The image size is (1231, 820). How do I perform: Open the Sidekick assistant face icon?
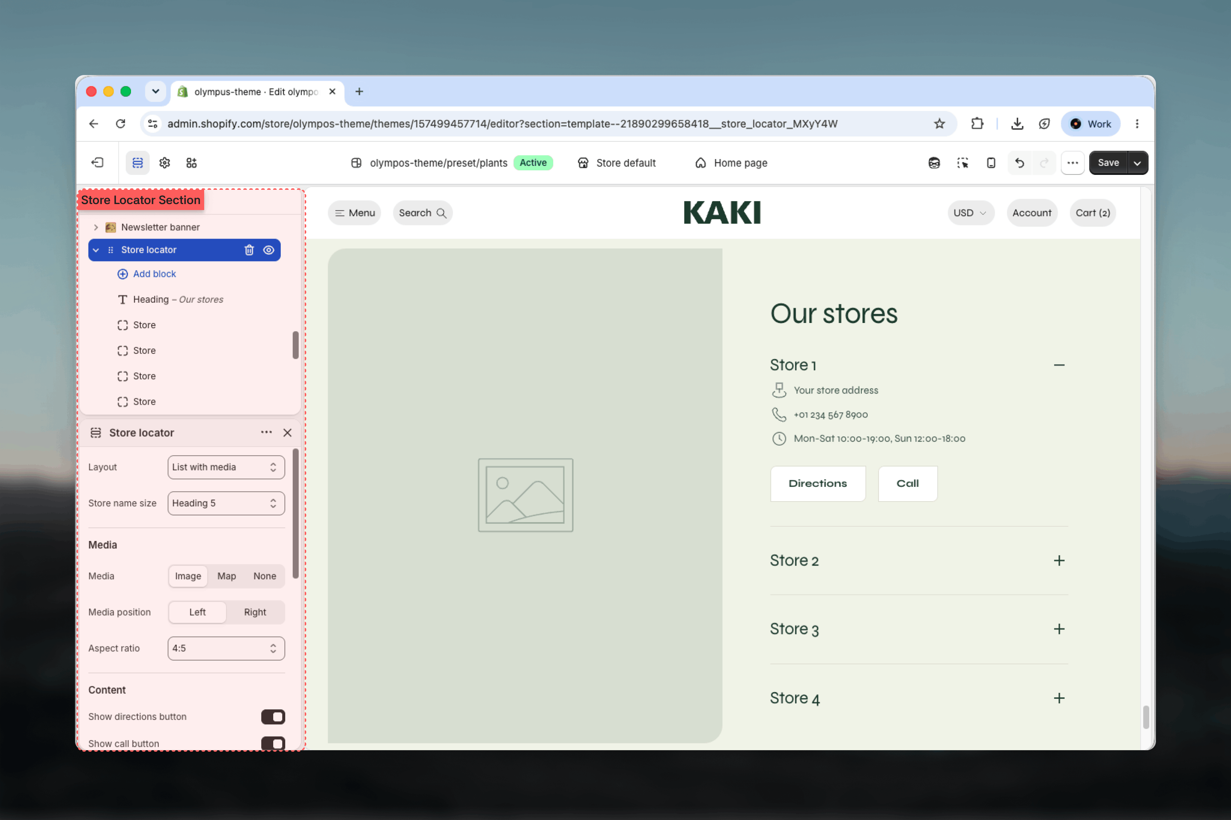[935, 163]
